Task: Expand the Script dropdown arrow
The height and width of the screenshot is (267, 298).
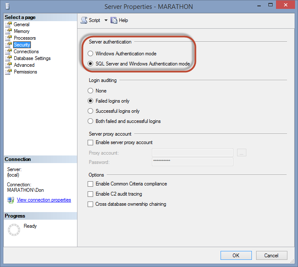Action: click(x=106, y=20)
